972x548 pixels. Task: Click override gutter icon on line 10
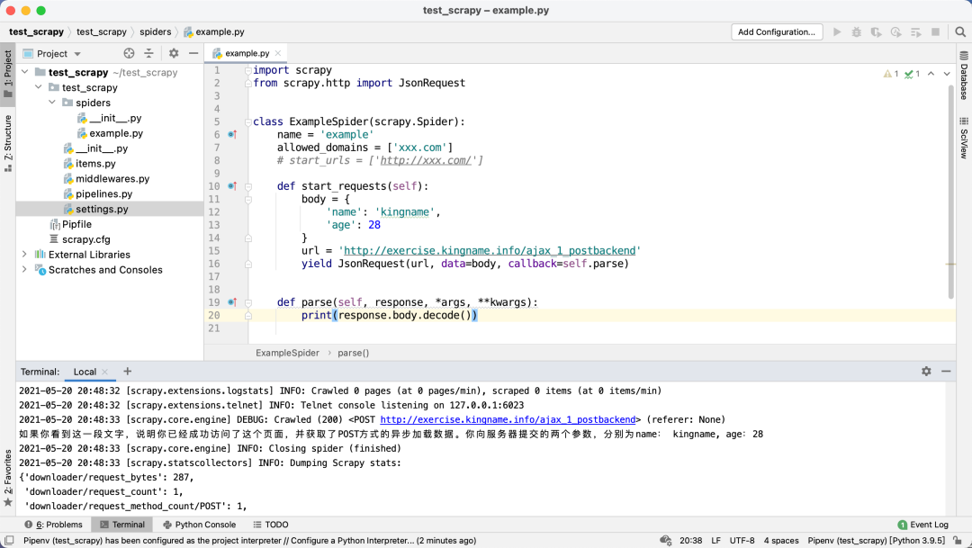(232, 186)
